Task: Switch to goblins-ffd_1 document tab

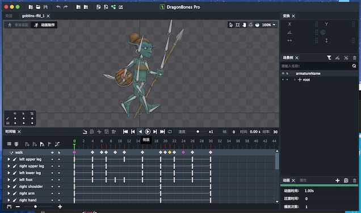Action: 33,16
